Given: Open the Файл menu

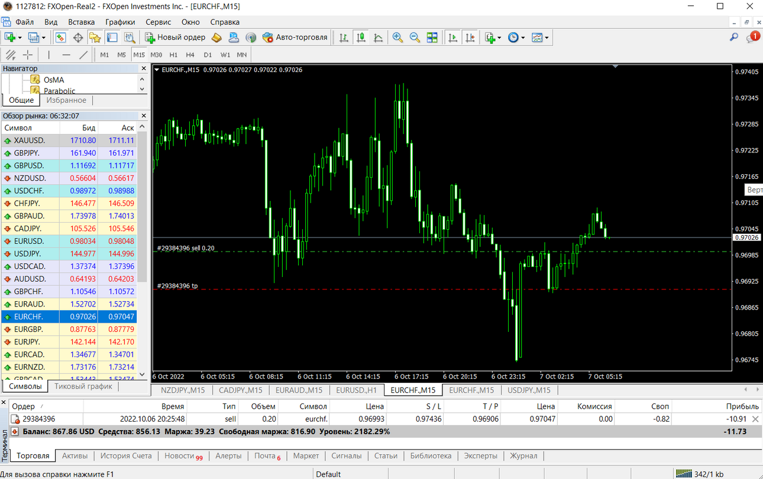Looking at the screenshot, I should [x=24, y=22].
